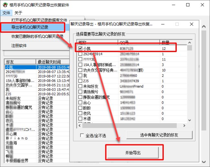This screenshot has height=167, width=210.
Task: Click 小凯 message count 12 cell
Action: coord(164,49)
